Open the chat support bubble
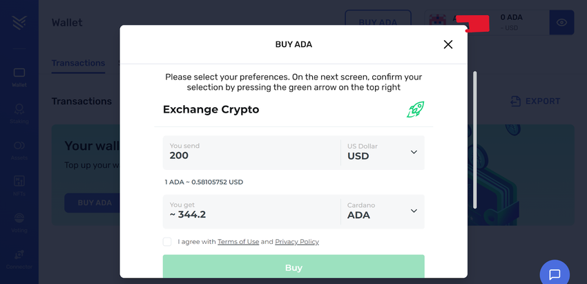Image resolution: width=587 pixels, height=284 pixels. click(x=555, y=274)
